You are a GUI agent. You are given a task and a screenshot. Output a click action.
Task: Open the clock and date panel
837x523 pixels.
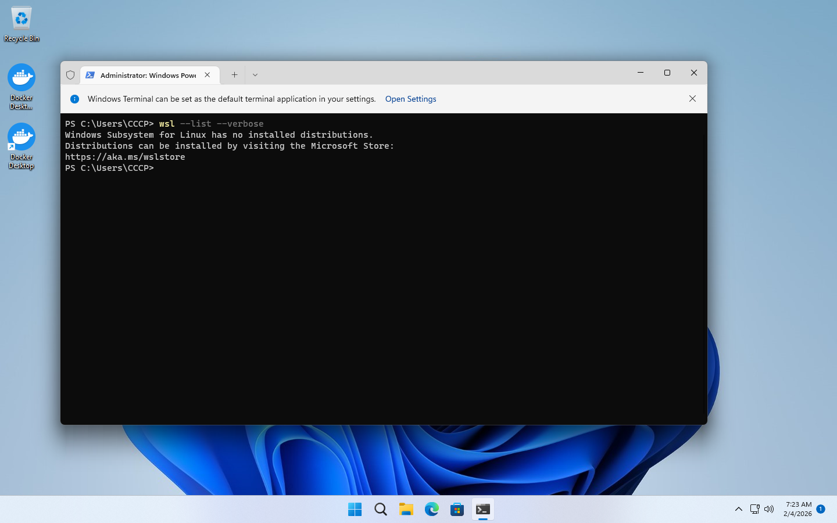[797, 509]
